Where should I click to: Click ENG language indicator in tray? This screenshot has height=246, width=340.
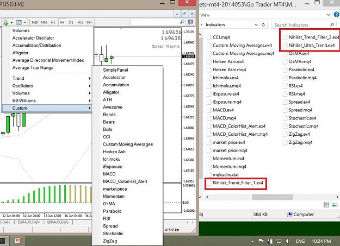pos(300,241)
